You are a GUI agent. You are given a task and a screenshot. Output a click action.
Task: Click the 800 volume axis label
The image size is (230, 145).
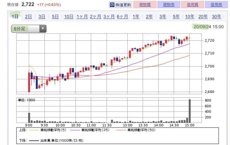208,100
